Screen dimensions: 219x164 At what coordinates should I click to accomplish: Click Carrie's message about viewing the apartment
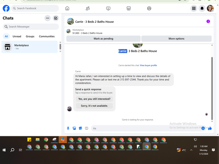click(x=124, y=79)
